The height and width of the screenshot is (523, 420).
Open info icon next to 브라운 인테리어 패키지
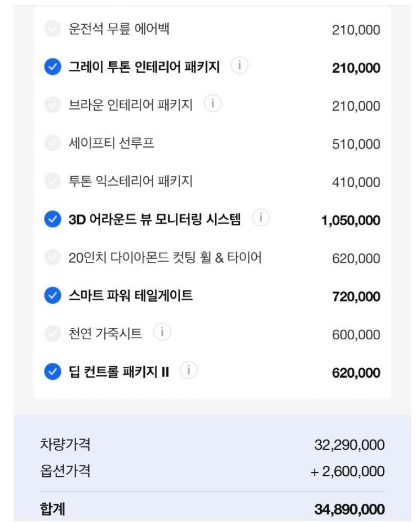[x=213, y=103]
